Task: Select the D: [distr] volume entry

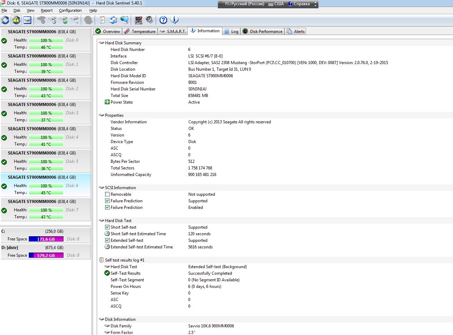Action: [46, 252]
